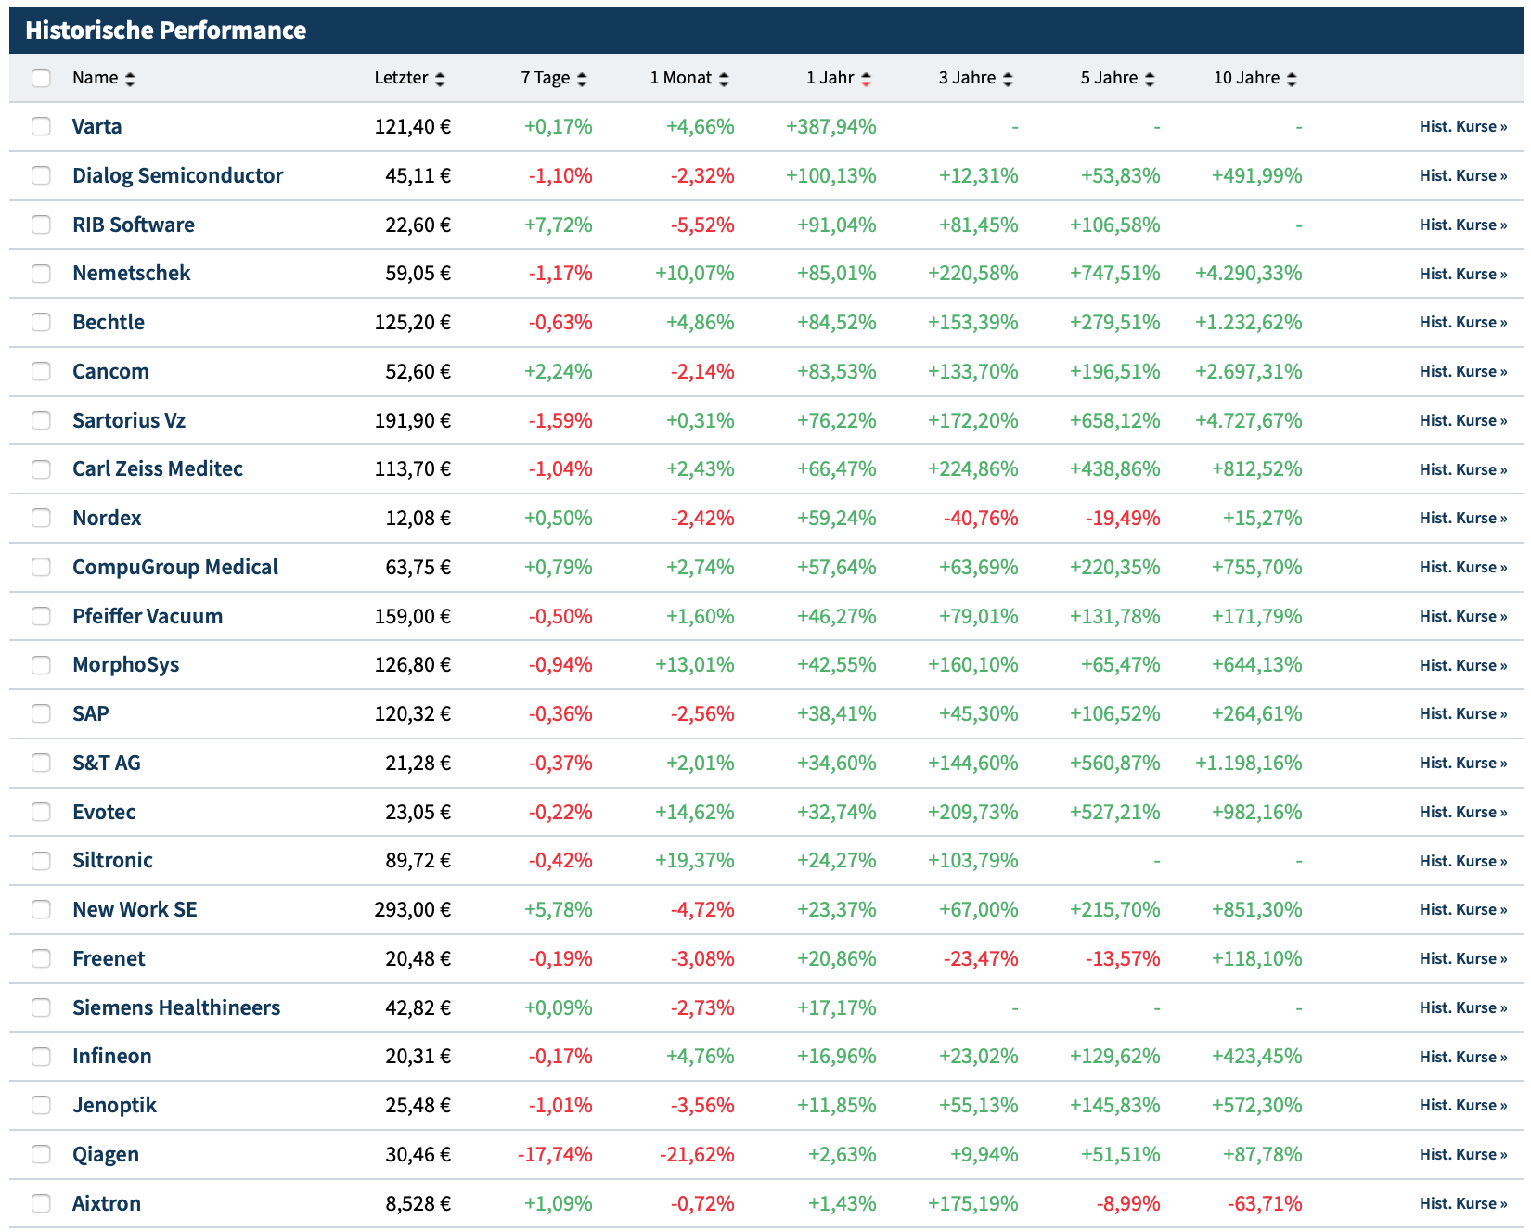Screen dimensions: 1531x1232
Task: Sort by 1 Monat performance
Action: click(x=724, y=80)
